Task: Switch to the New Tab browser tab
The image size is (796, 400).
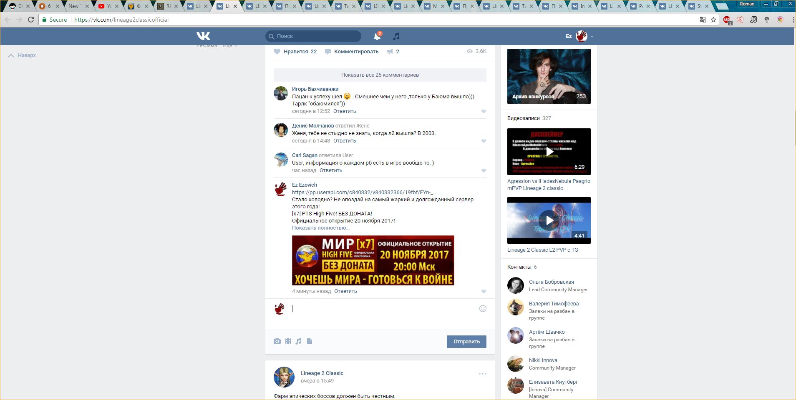Action: coord(78,6)
